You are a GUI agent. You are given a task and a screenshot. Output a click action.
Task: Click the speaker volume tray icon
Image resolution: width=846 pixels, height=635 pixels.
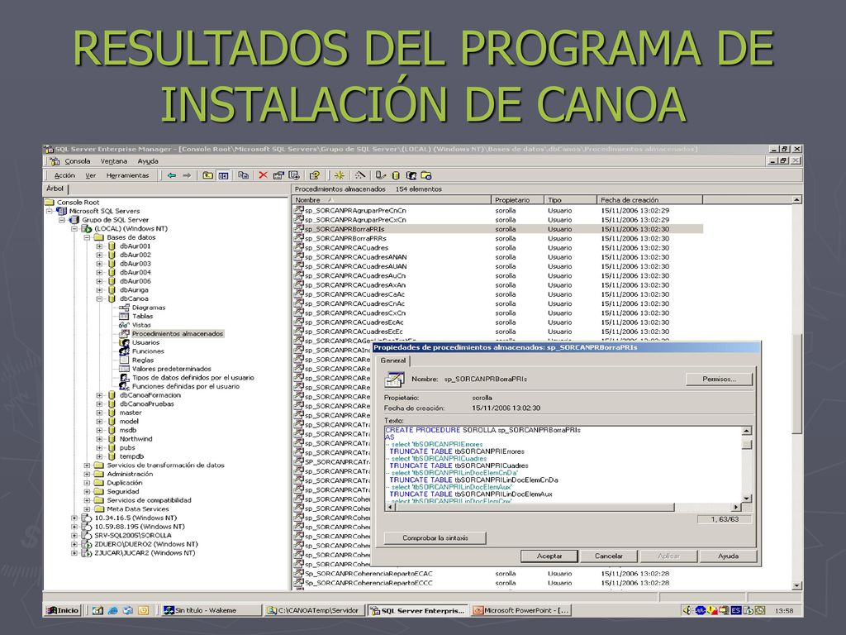point(687,611)
